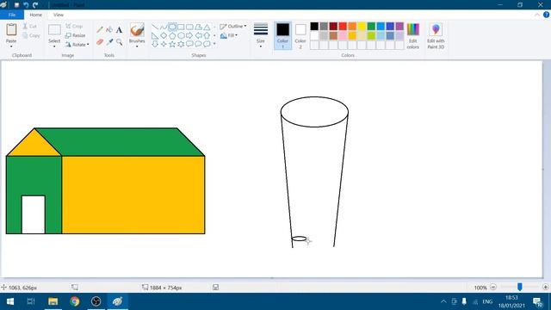Click the Cut button
The image size is (551, 310).
30,27
